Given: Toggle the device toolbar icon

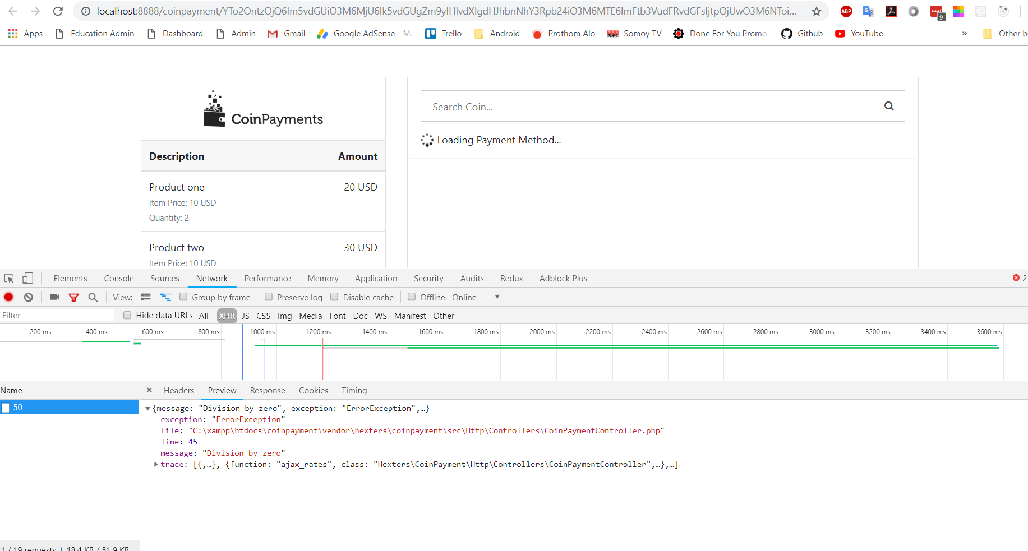Looking at the screenshot, I should 27,279.
